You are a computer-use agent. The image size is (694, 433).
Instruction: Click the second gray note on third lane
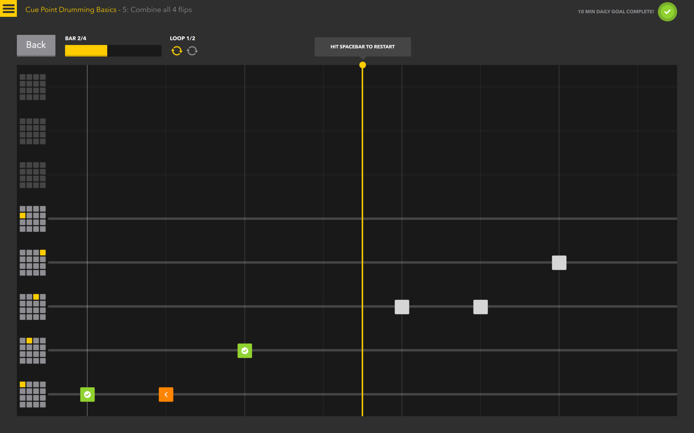480,307
